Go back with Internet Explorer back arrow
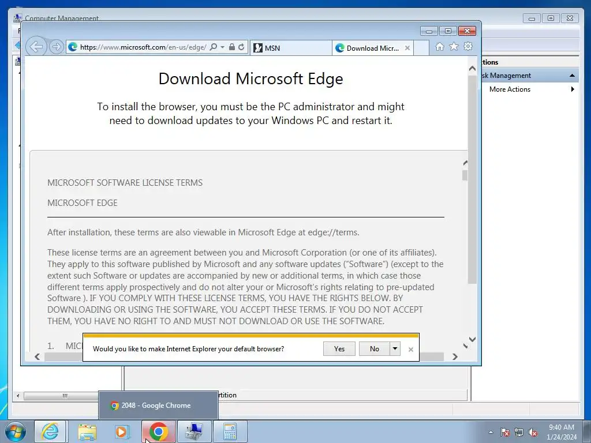The height and width of the screenshot is (443, 591). pos(36,47)
